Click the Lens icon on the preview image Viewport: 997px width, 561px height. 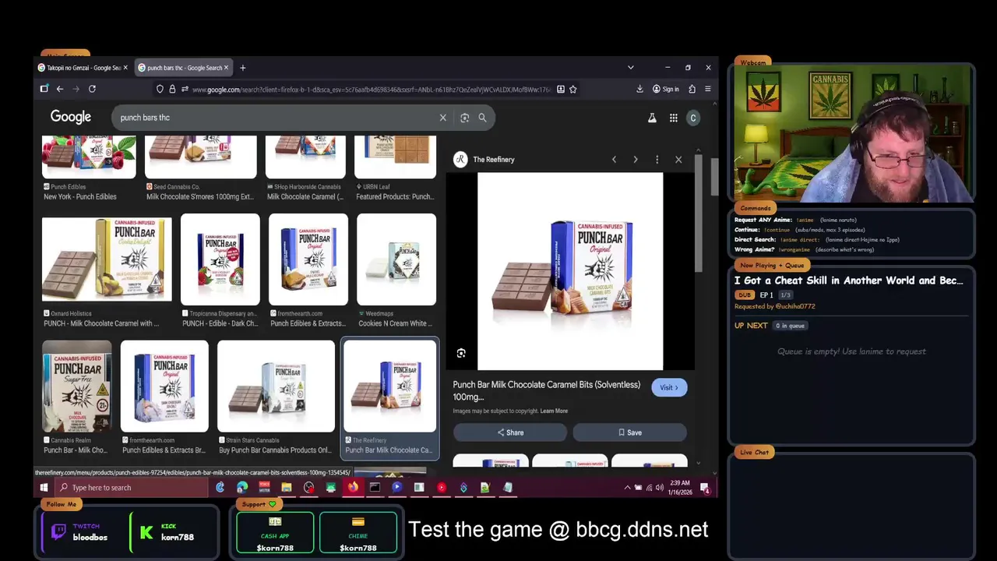[461, 354]
